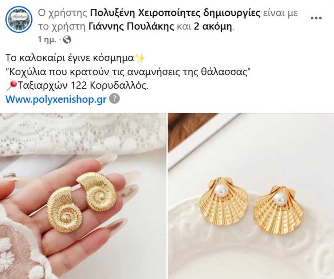Expand the '2 ακόμη' tagged users list
This screenshot has height=279, width=334.
tap(213, 27)
